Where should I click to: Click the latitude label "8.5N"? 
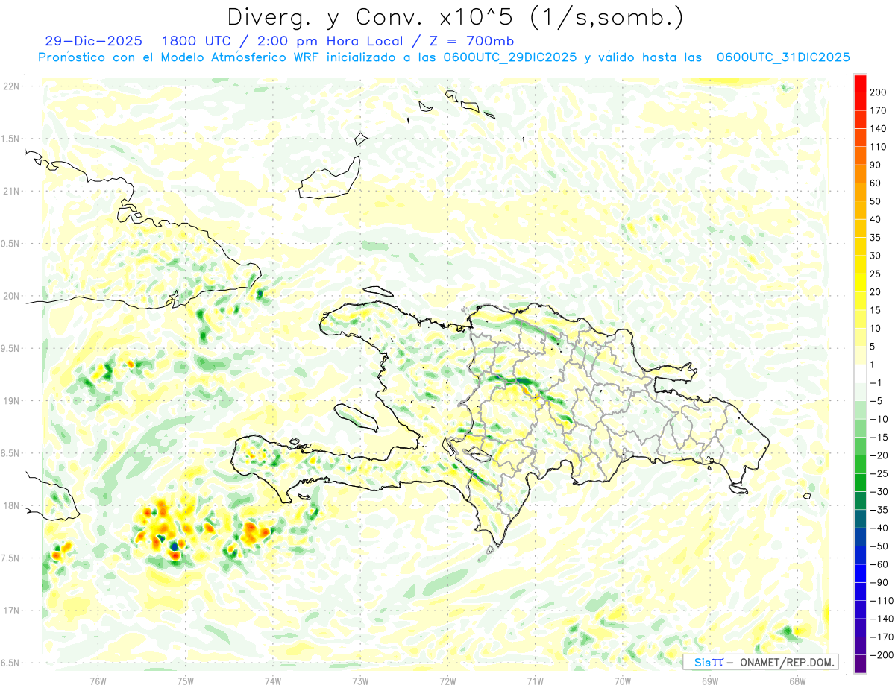[x=11, y=454]
